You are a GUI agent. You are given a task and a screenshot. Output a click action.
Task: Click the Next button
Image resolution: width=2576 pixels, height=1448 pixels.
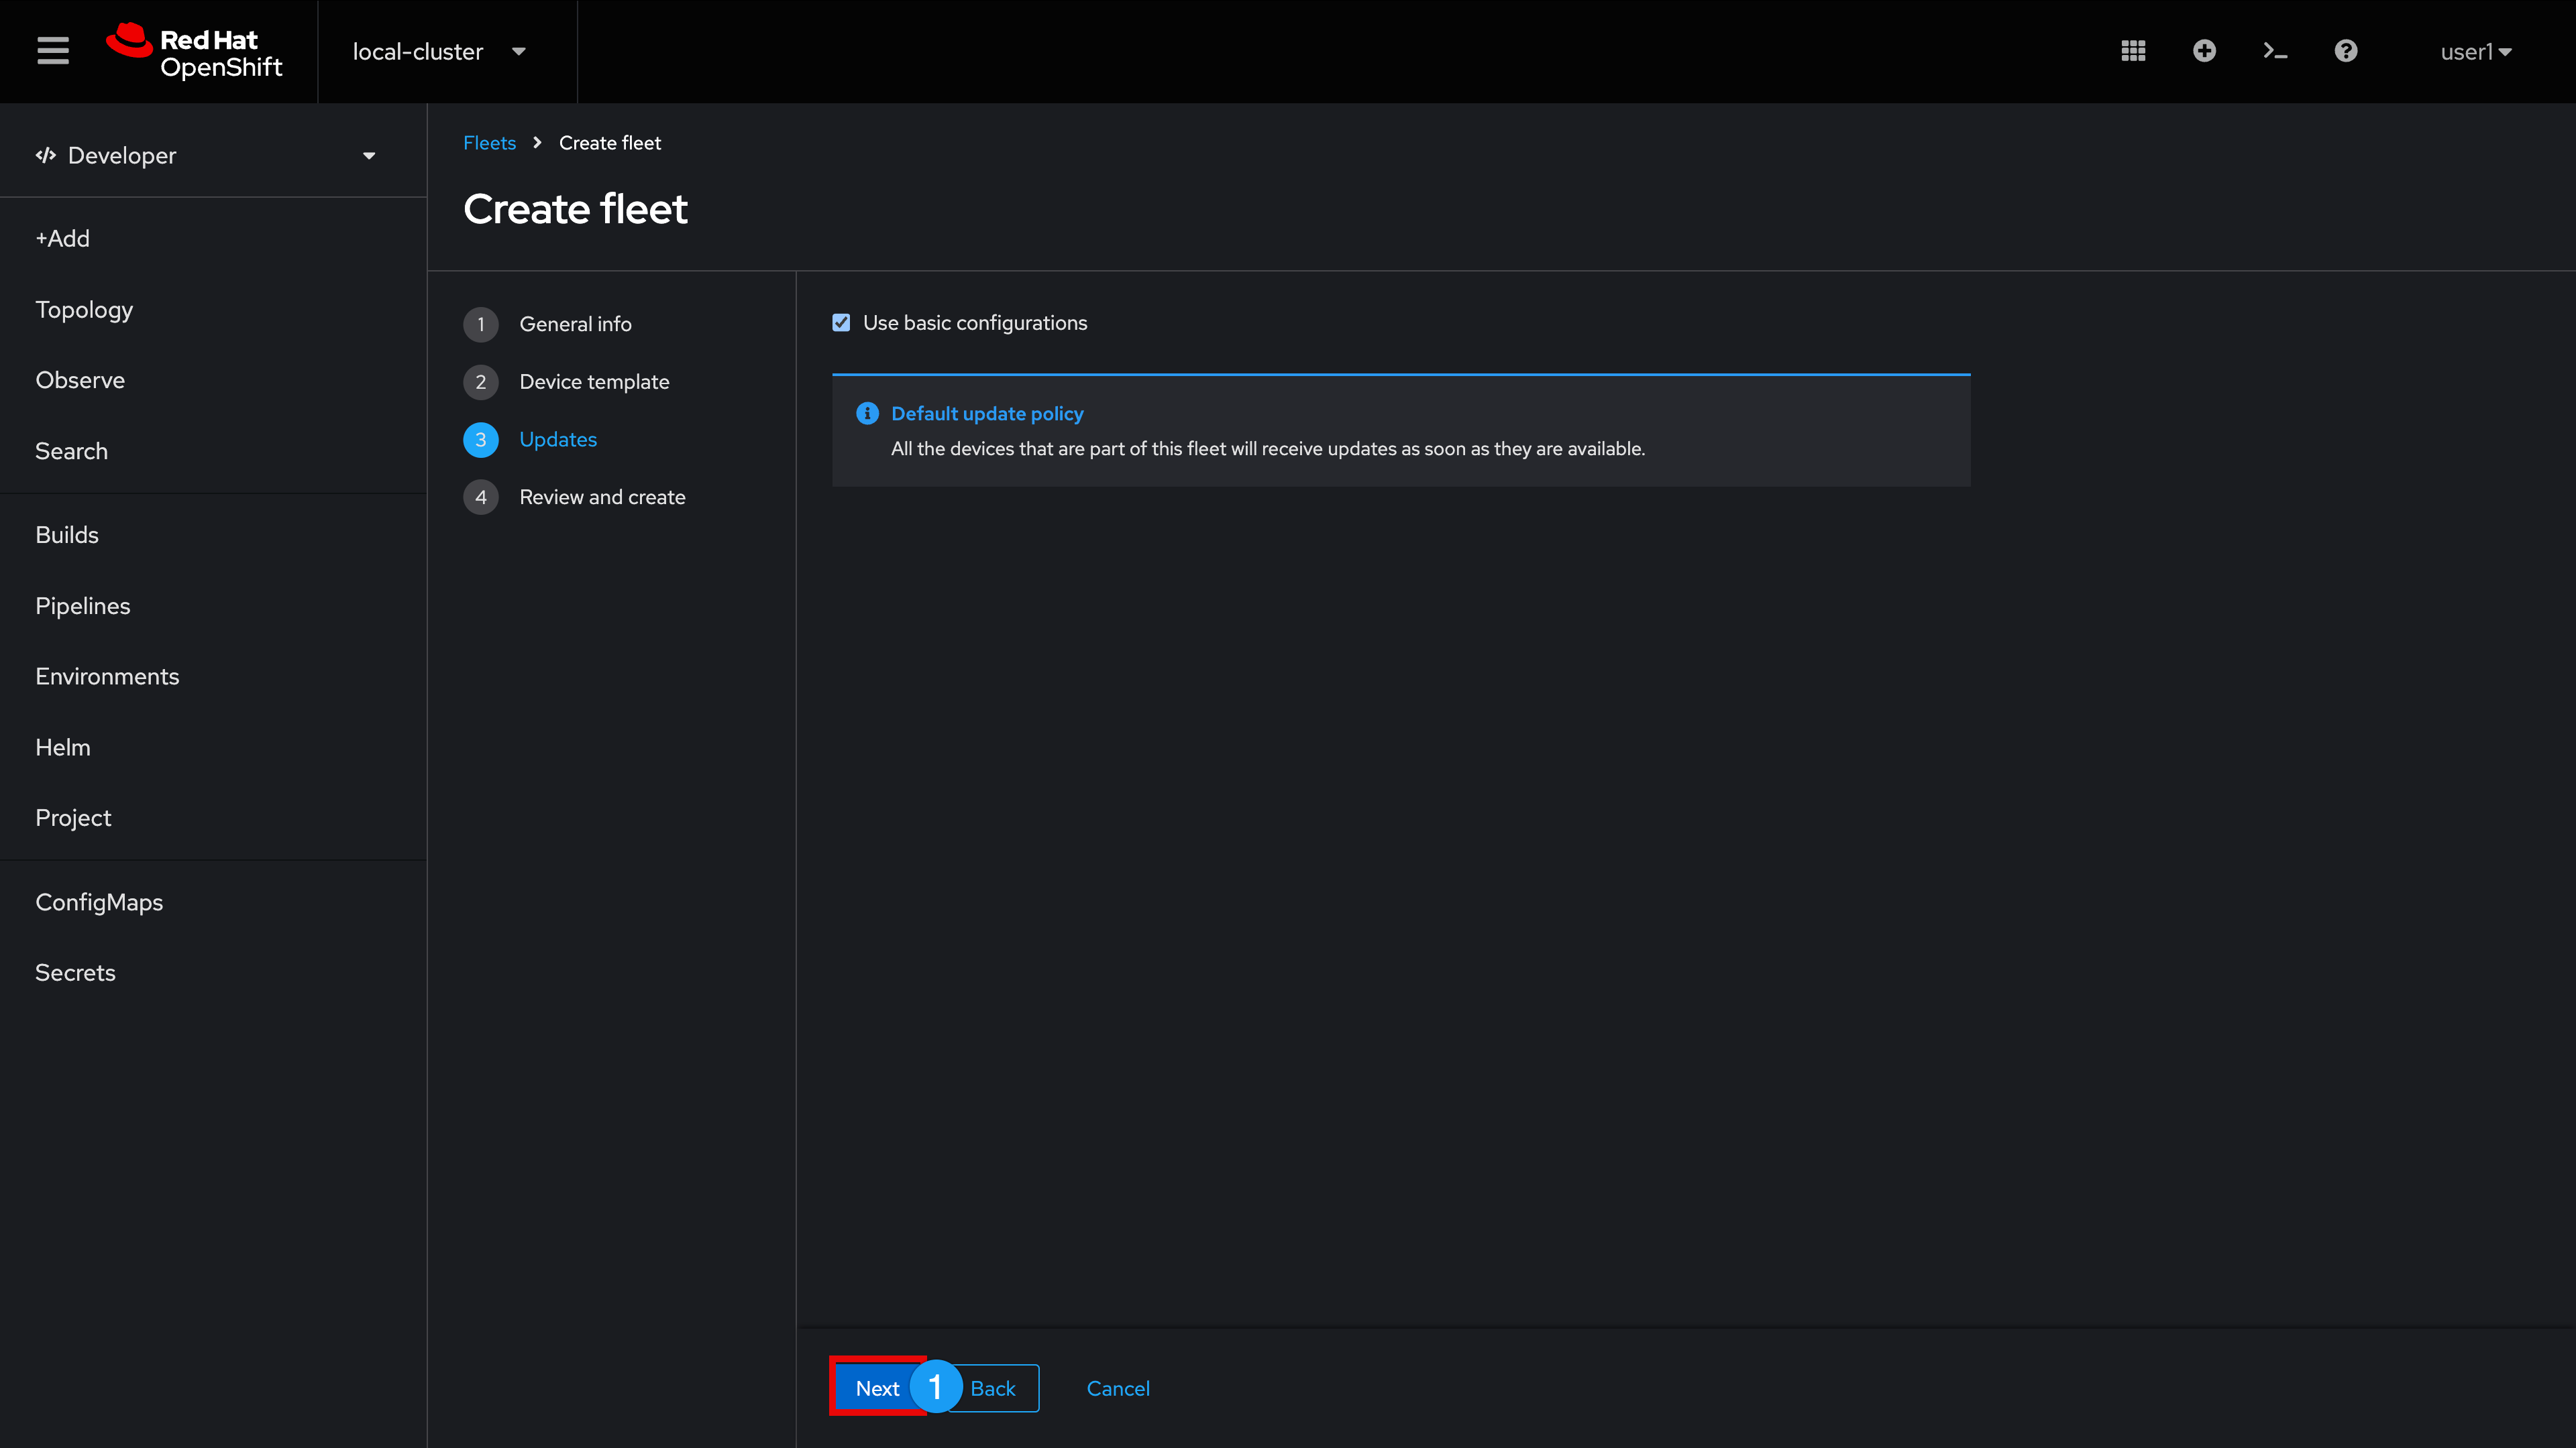tap(877, 1388)
